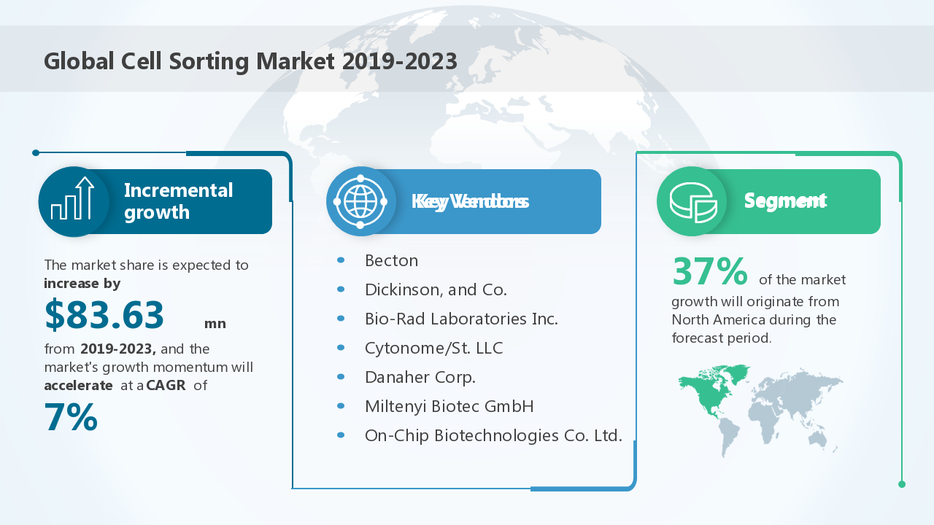Click the bullet point next to Becton

tap(341, 260)
